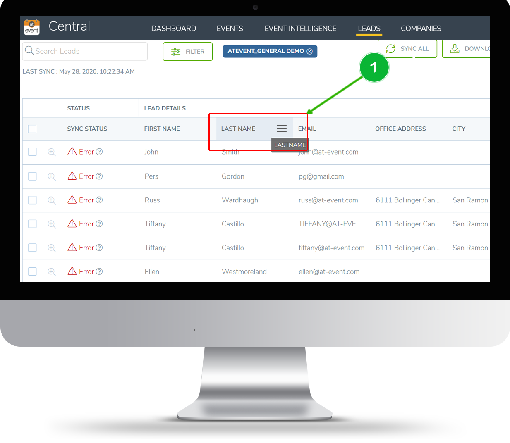Open lead detail magnifier for Russ
The width and height of the screenshot is (510, 443).
(x=52, y=200)
